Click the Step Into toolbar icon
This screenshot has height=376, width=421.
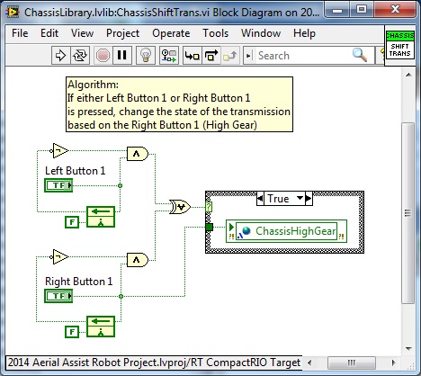[x=193, y=55]
